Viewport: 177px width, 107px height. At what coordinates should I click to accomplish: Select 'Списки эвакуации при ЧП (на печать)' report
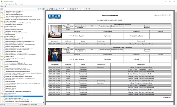point(15,58)
